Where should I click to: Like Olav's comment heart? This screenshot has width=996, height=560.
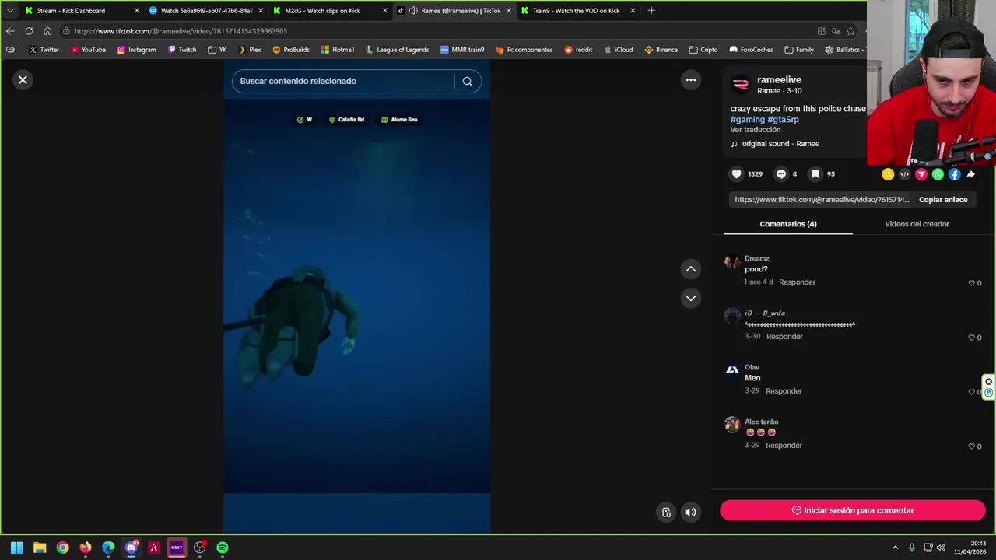coord(971,392)
